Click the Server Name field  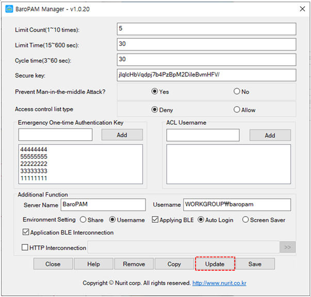coord(103,205)
